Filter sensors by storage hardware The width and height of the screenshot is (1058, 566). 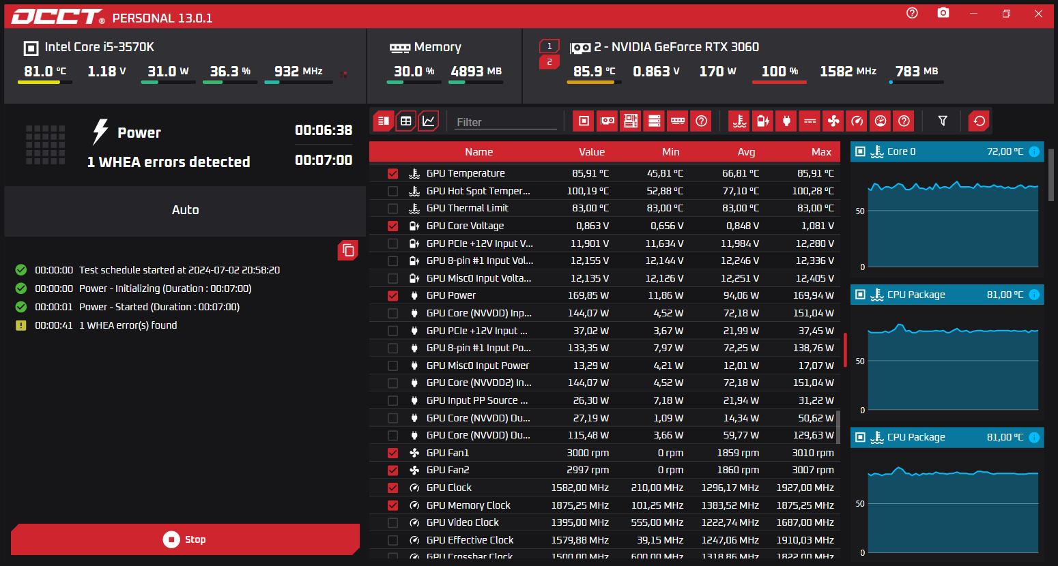point(654,121)
